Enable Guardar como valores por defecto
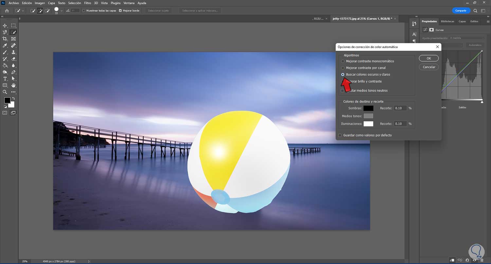The image size is (491, 264). click(x=340, y=135)
